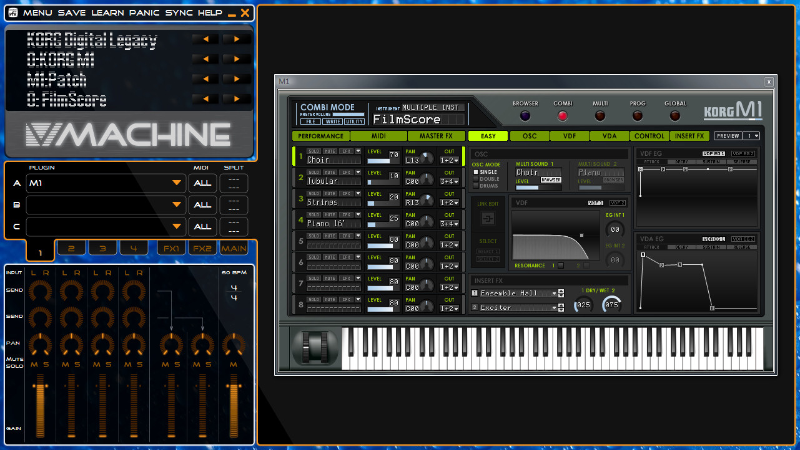
Task: Open plugin slot C dropdown
Action: coord(106,226)
